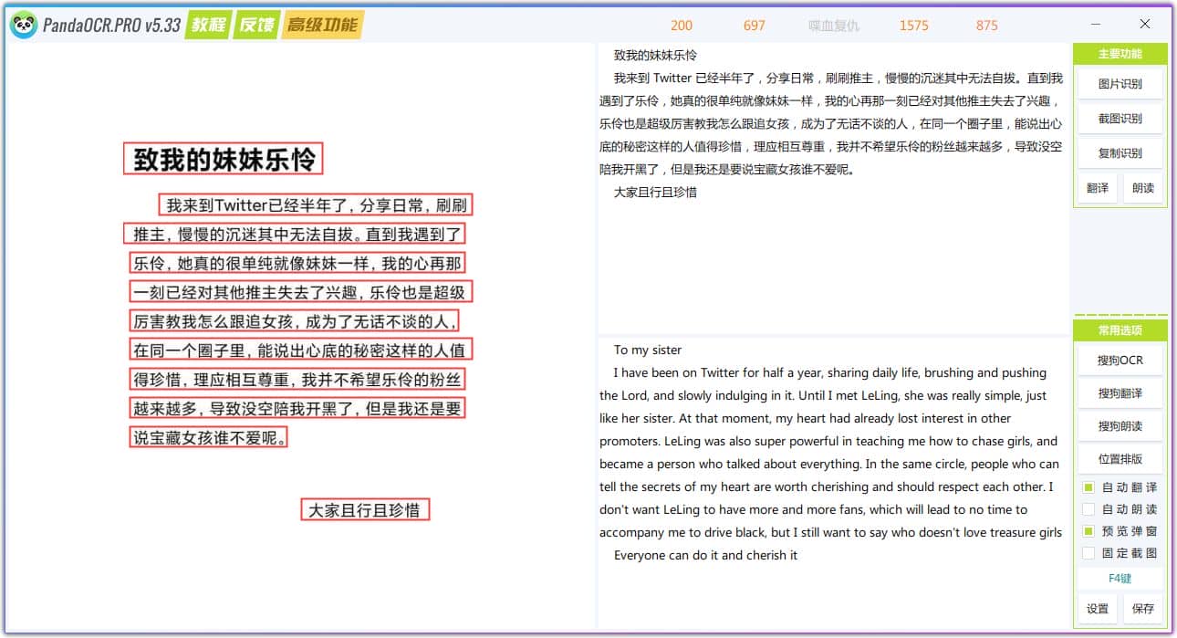Enable the 自动朗读 checkbox
This screenshot has width=1177, height=638.
1088,509
